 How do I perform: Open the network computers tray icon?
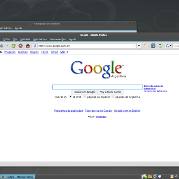(x=155, y=176)
